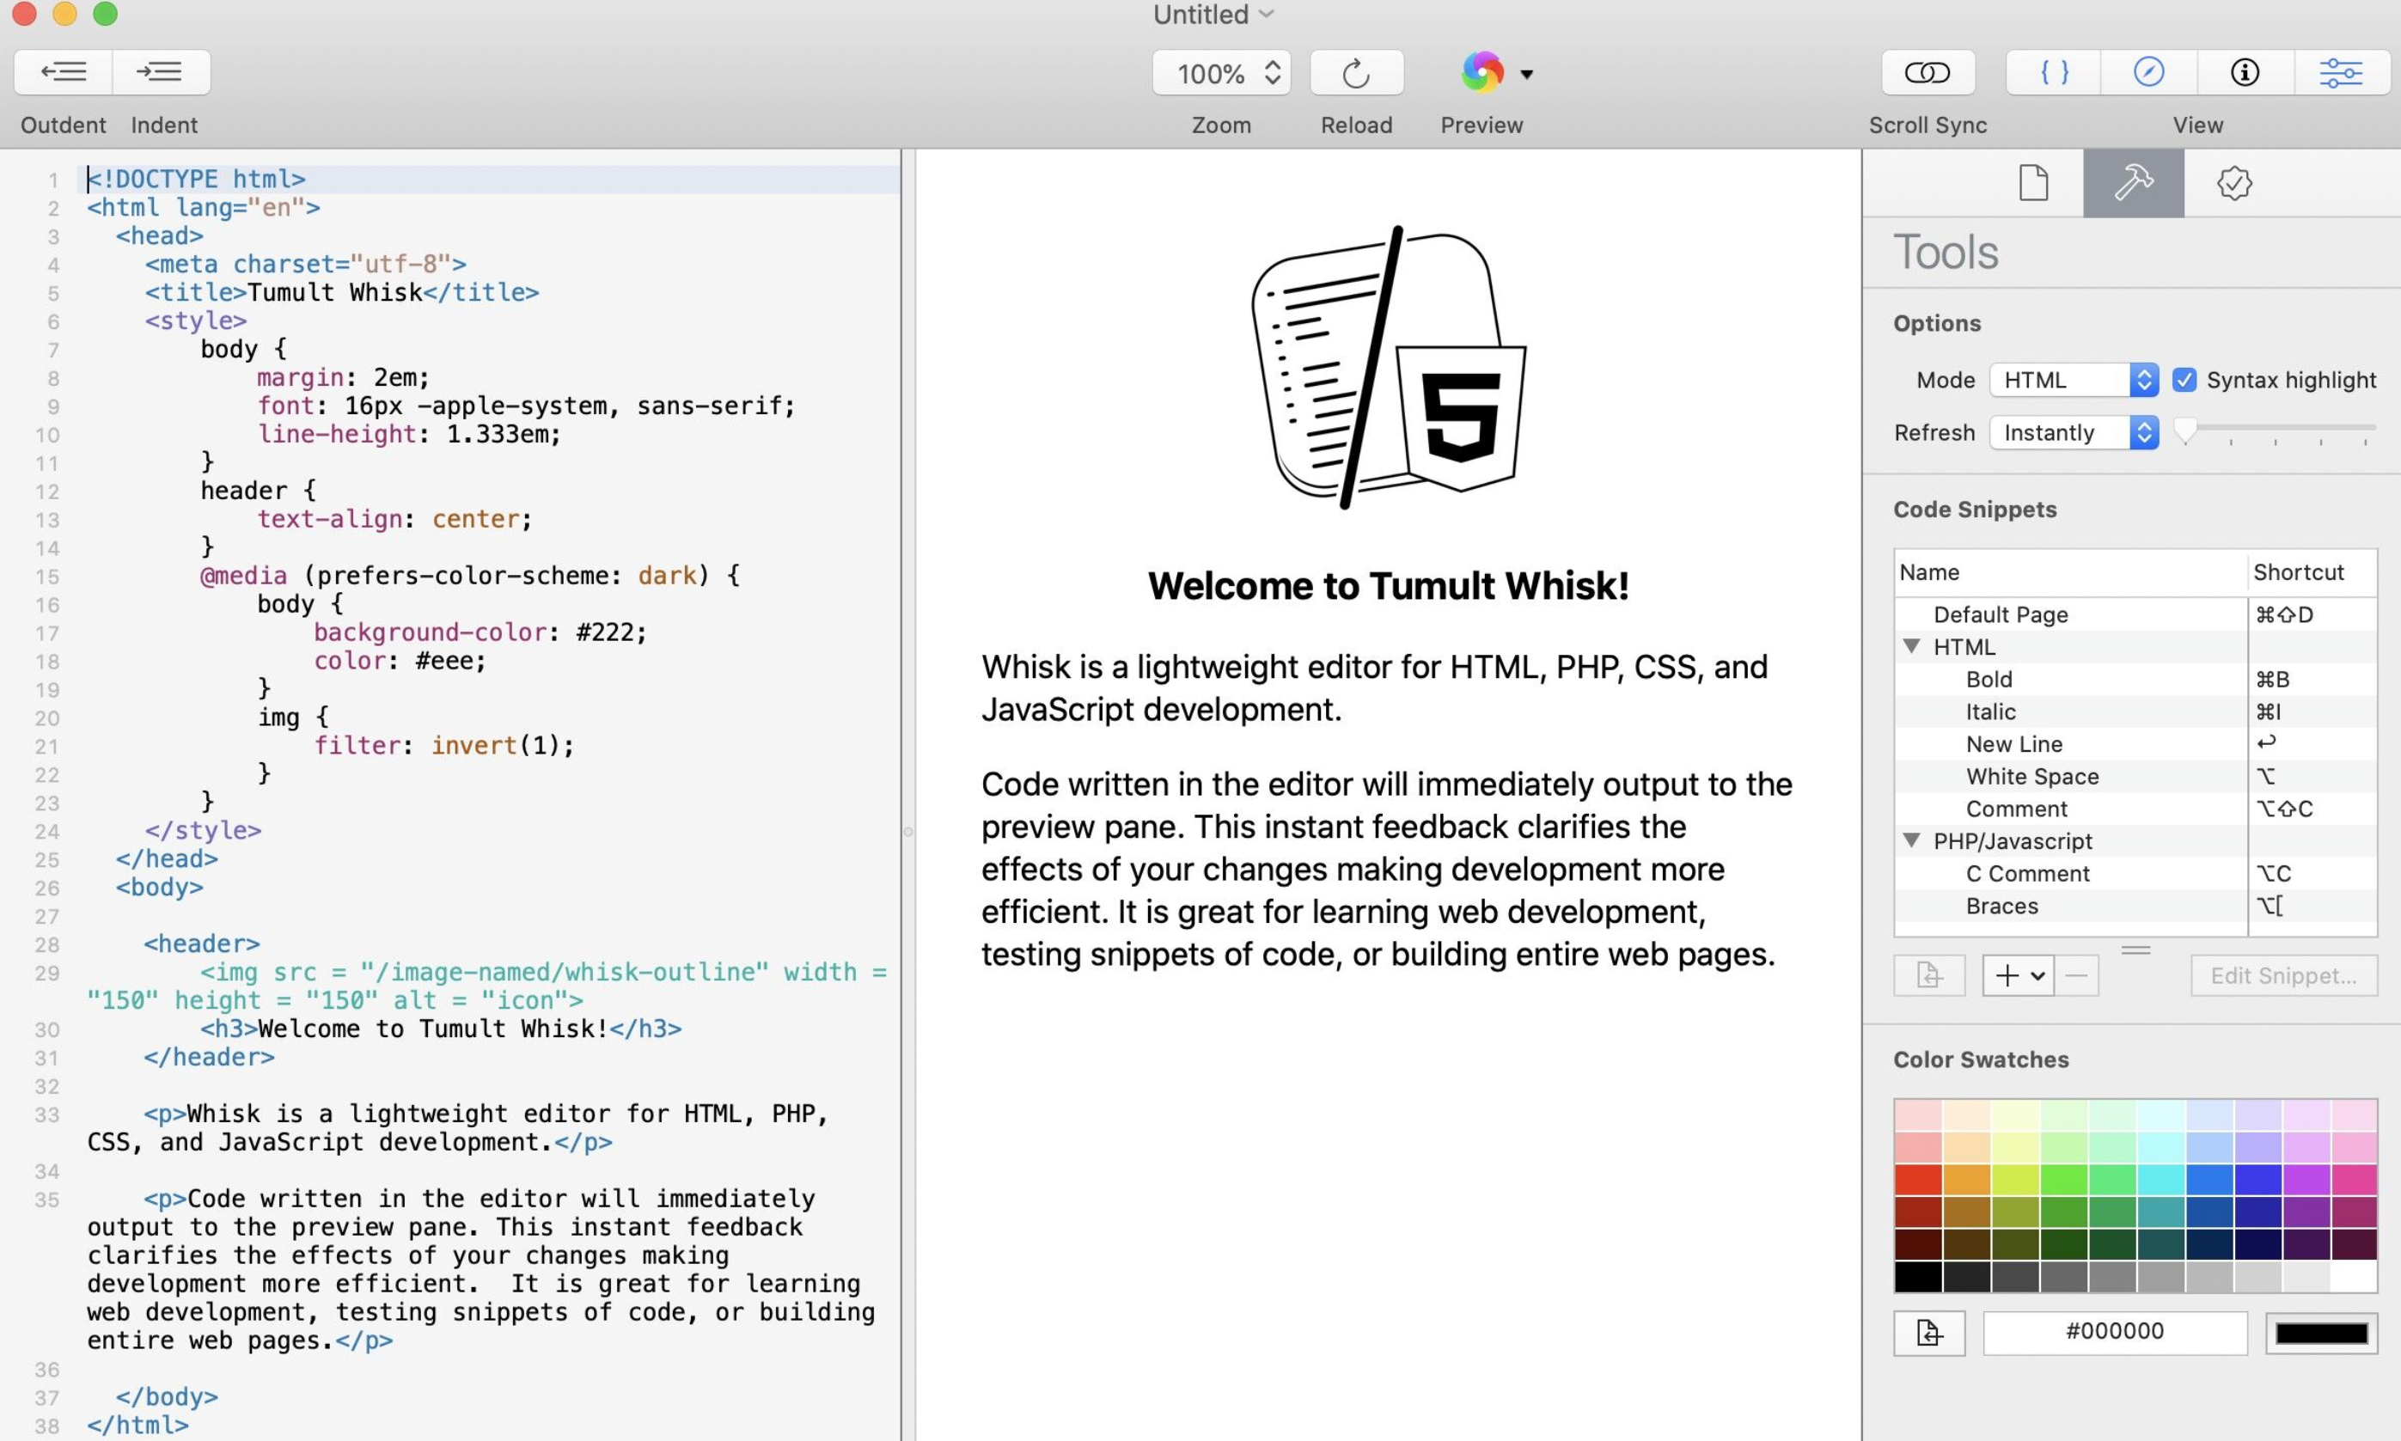Pick the bright blue color swatch
This screenshot has width=2401, height=1441.
(2209, 1180)
